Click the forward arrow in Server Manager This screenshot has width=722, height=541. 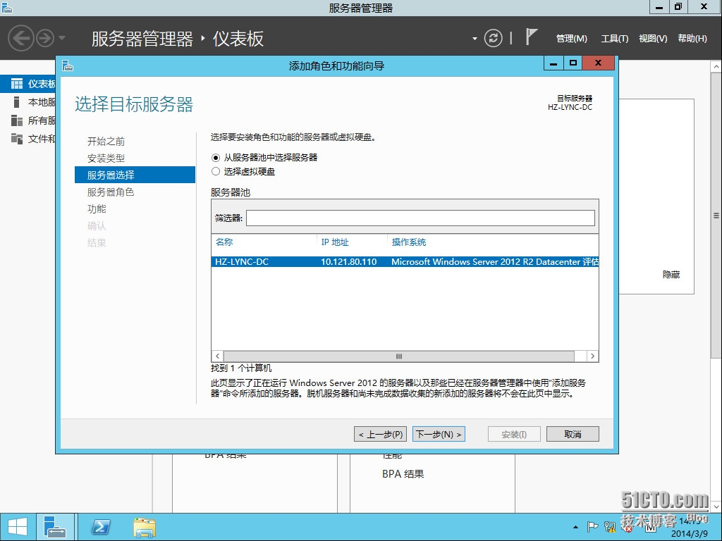[x=45, y=38]
